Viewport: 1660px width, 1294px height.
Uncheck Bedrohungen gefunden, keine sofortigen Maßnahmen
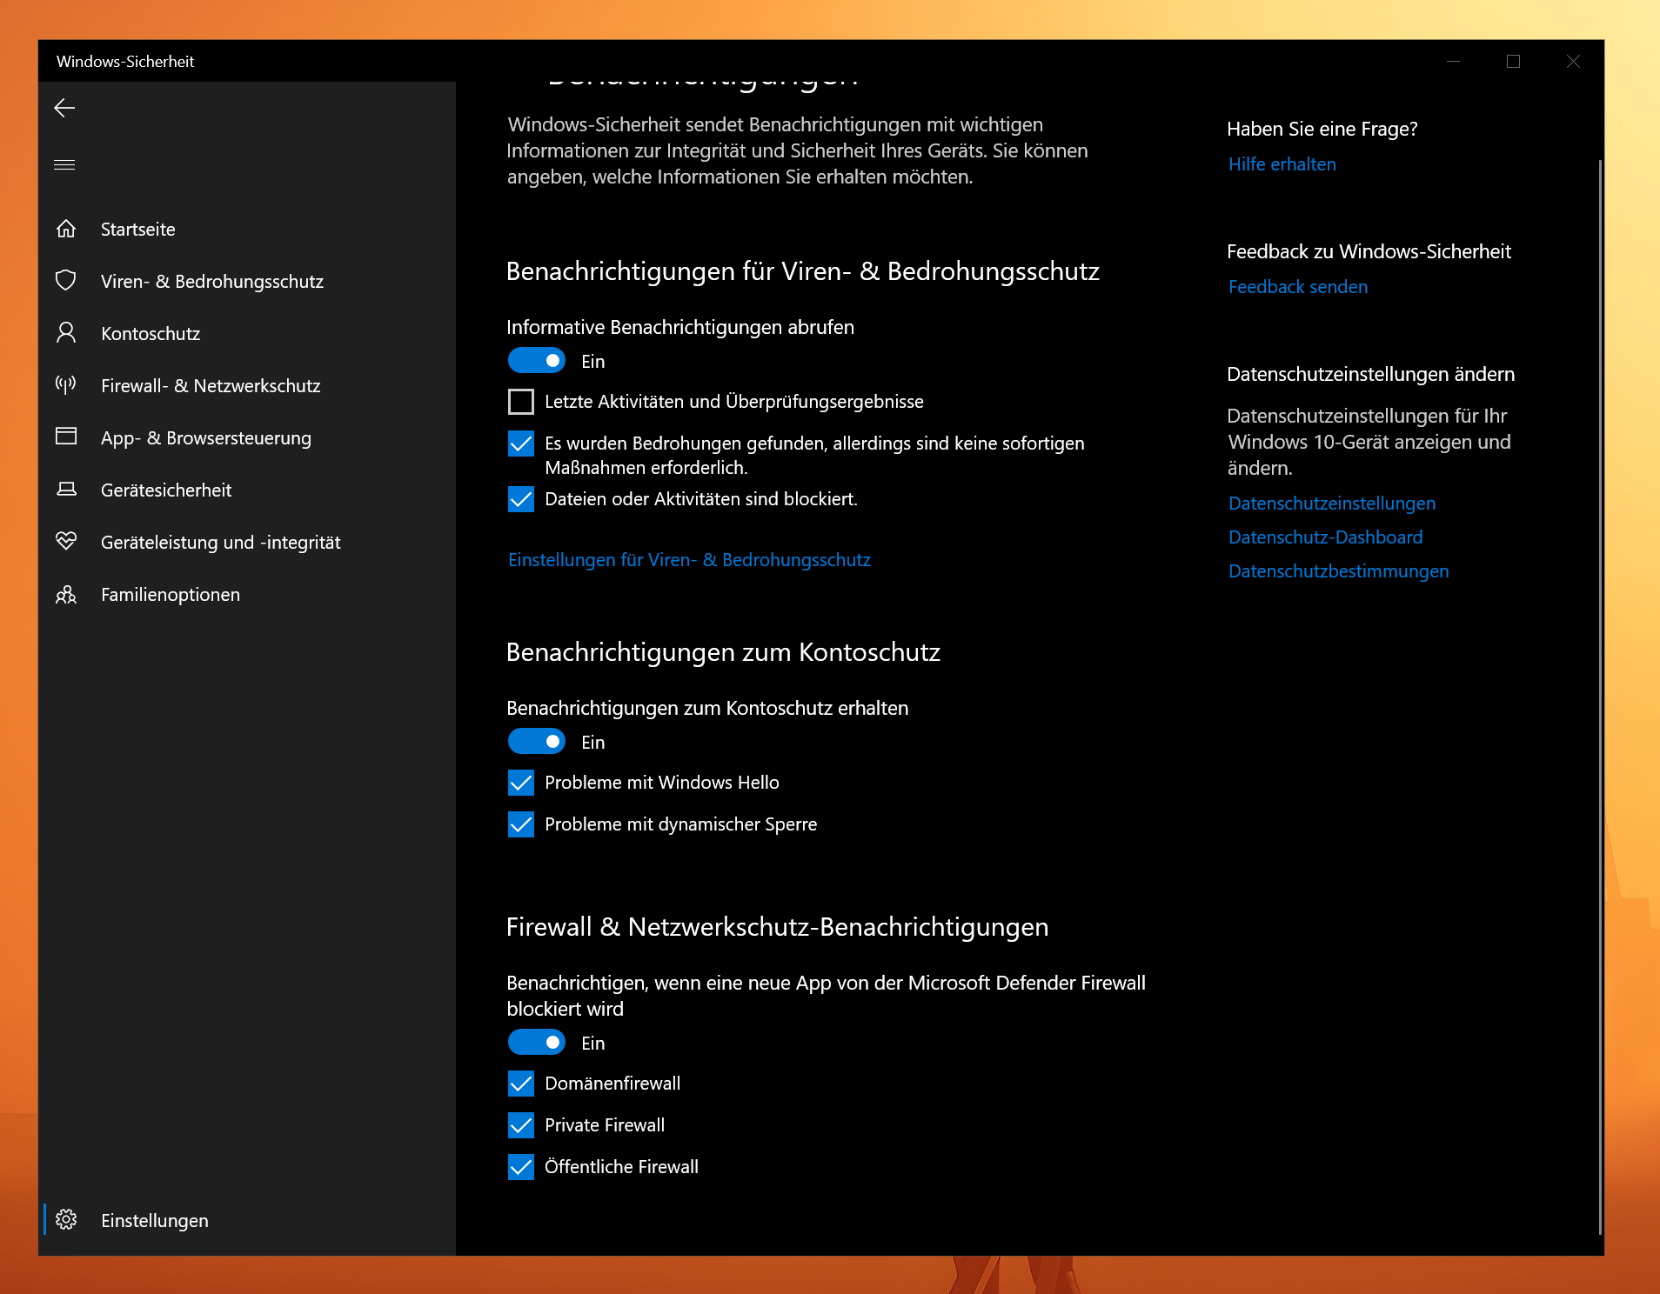click(521, 444)
